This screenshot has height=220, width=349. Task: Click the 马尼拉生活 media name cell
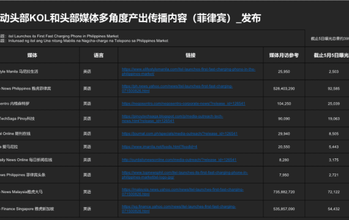[x=19, y=71]
